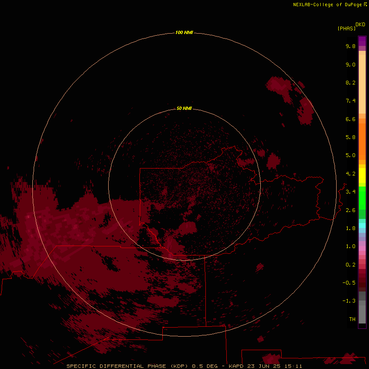Click the 100 NMI range ring label

click(184, 32)
